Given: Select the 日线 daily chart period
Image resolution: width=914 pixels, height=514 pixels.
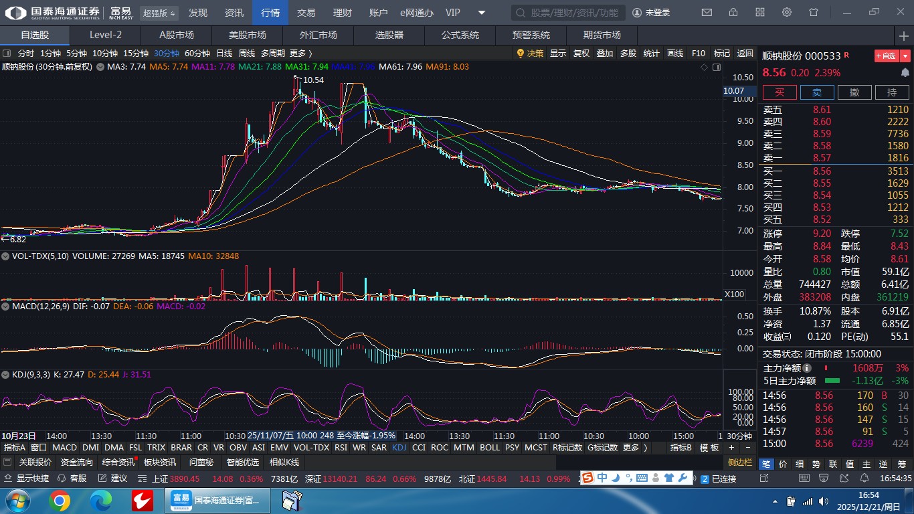Looking at the screenshot, I should (224, 54).
